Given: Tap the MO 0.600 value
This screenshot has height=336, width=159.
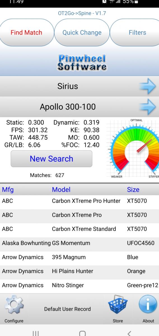Looking at the screenshot, I should coord(92,137).
